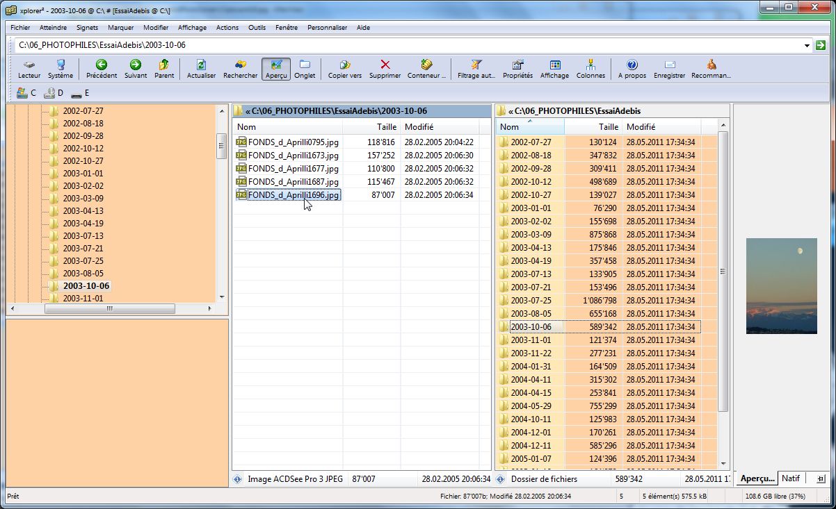This screenshot has height=509, width=836.
Task: Click the Suivant forward navigation icon
Action: [136, 65]
